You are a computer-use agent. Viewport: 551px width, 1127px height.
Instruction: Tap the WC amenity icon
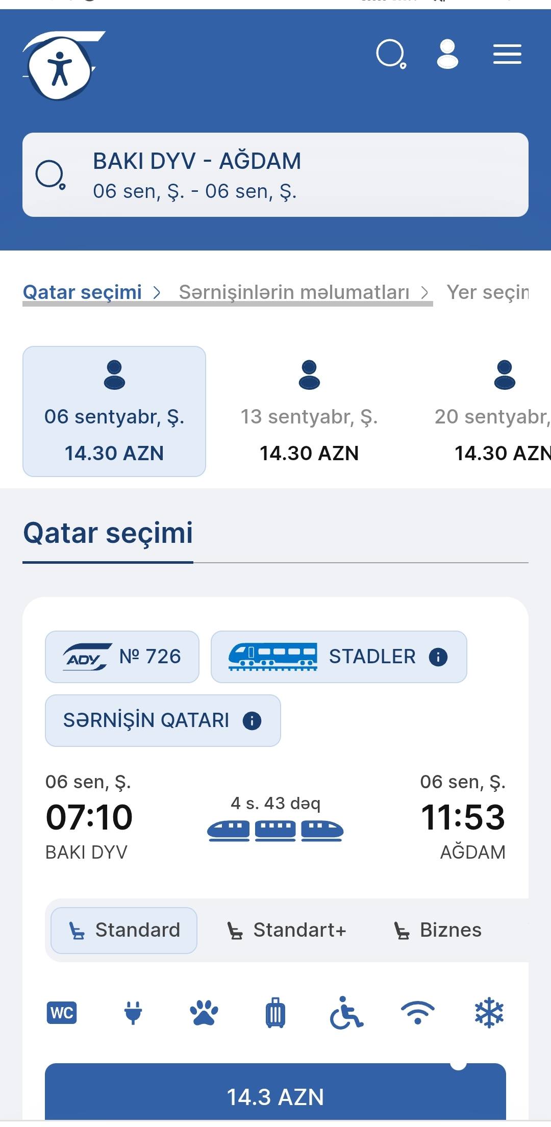62,1013
